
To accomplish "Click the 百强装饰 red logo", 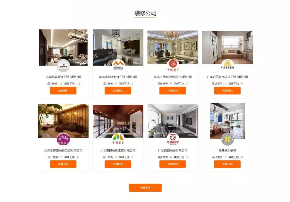I will click(x=173, y=139).
